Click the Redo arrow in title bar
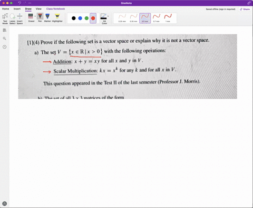 25,3
